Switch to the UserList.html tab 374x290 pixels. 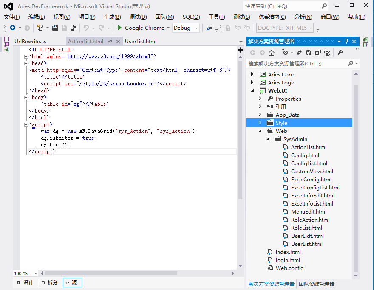pyautogui.click(x=141, y=42)
